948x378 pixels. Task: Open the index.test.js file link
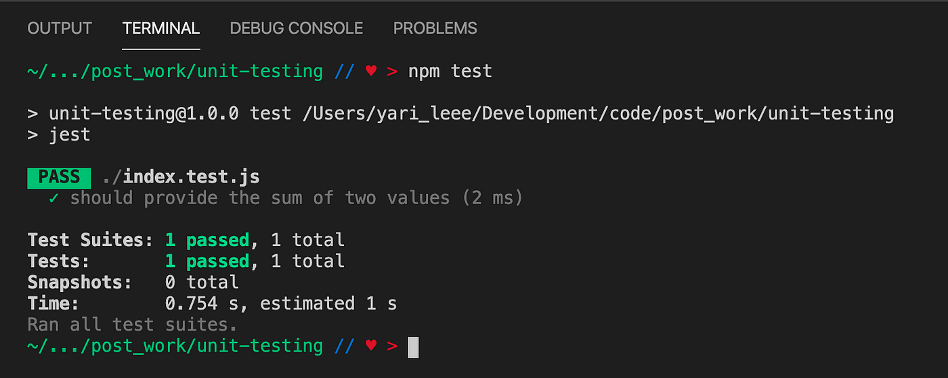pyautogui.click(x=181, y=177)
